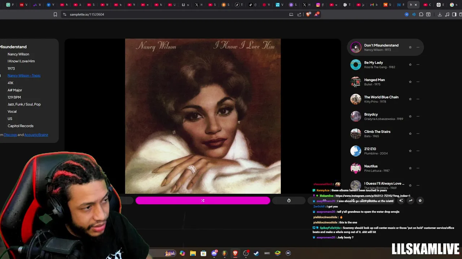Open Copilot from the taskbar
The height and width of the screenshot is (259, 462).
[x=182, y=253]
